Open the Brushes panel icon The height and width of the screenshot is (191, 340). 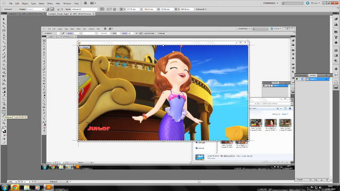click(x=336, y=37)
